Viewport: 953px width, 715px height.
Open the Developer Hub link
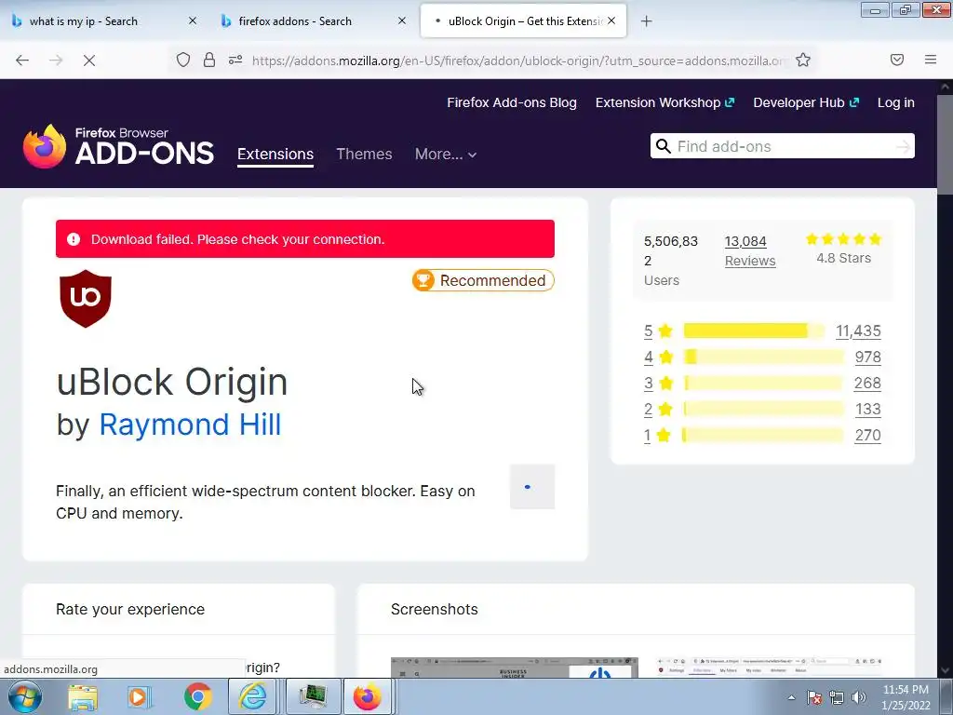click(x=806, y=102)
